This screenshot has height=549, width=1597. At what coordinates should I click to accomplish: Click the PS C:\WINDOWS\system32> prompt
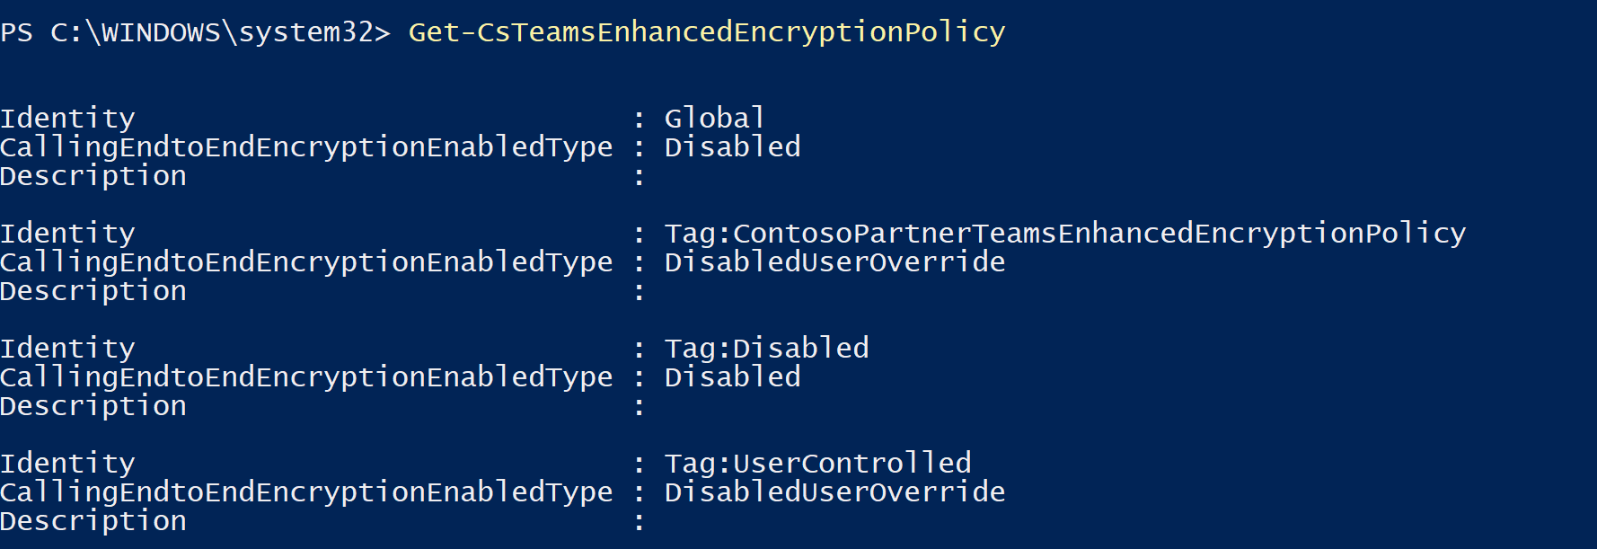tap(195, 32)
